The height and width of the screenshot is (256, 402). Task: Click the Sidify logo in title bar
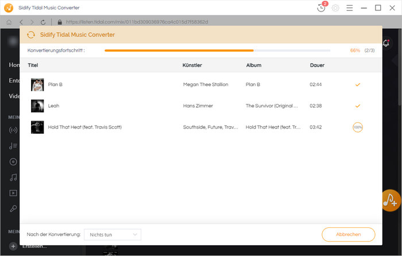[9, 7]
